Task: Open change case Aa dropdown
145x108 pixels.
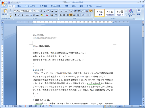Action: (x=38, y=15)
